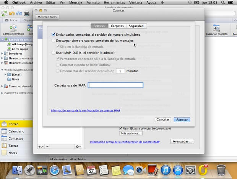This screenshot has height=179, width=237.
Task: Expand the Elementos enviados folder
Action: pyautogui.click(x=2, y=58)
